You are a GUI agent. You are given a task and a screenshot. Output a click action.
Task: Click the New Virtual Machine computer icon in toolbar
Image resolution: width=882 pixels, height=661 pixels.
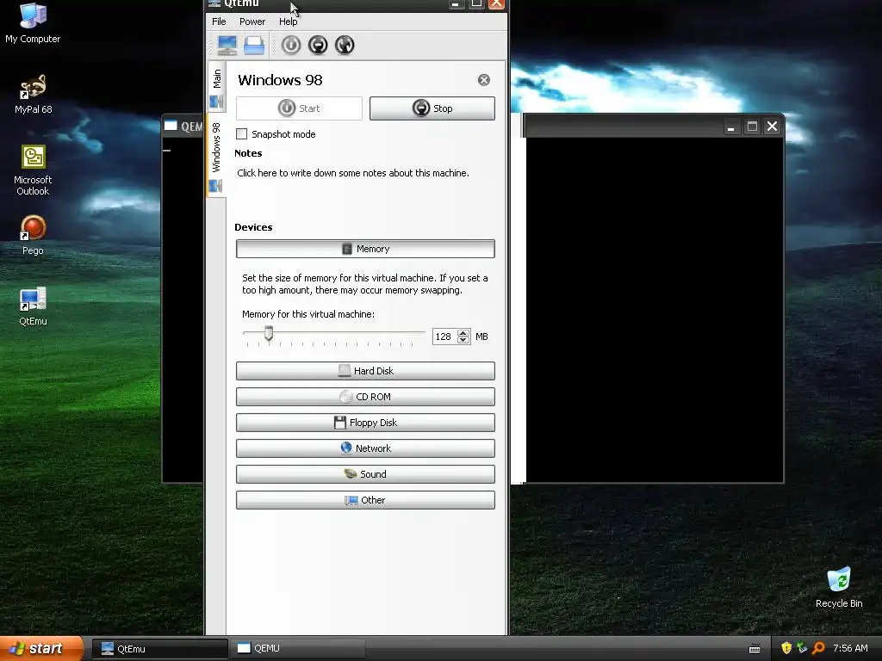[x=227, y=45]
